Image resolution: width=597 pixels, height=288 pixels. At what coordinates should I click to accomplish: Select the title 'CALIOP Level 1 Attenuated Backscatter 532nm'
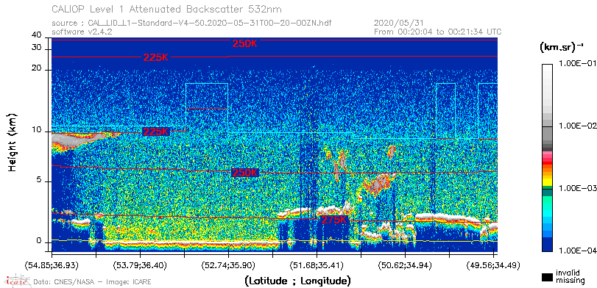167,9
